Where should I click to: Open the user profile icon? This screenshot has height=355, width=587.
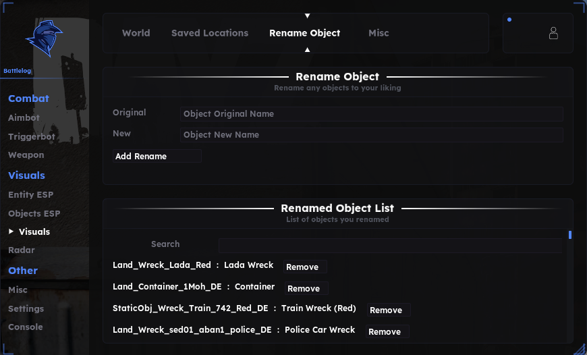[553, 33]
